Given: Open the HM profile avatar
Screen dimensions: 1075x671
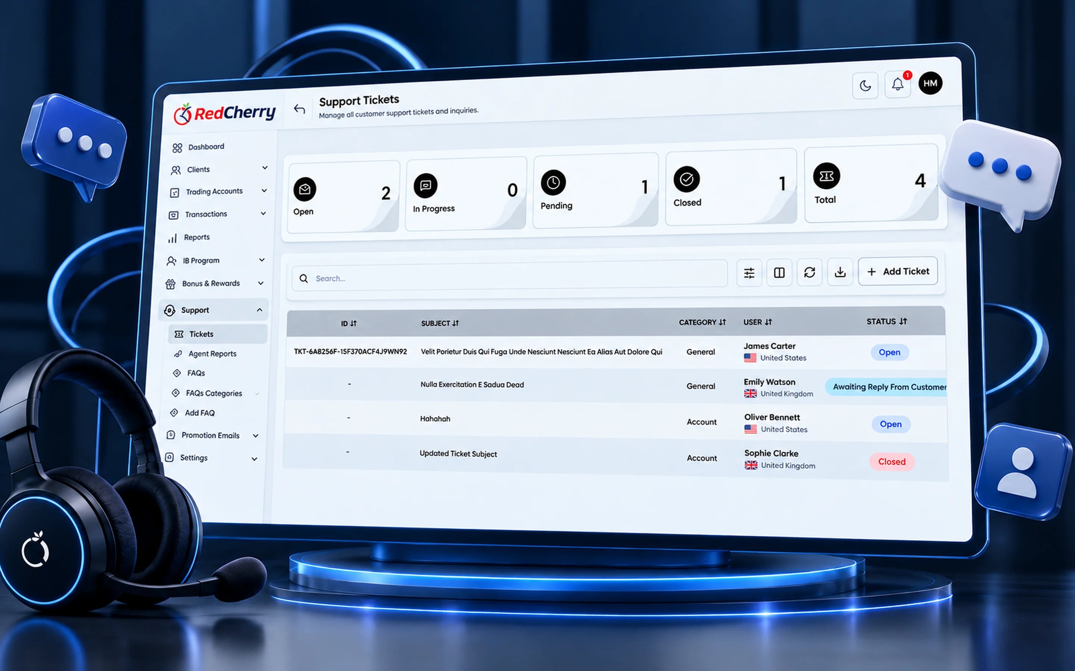Looking at the screenshot, I should [930, 83].
